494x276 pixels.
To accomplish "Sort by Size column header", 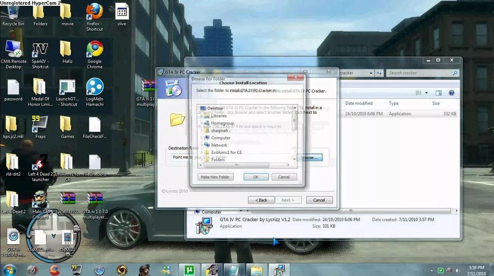I will pos(436,103).
